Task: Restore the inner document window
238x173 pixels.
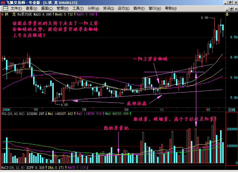Action: click(231, 9)
